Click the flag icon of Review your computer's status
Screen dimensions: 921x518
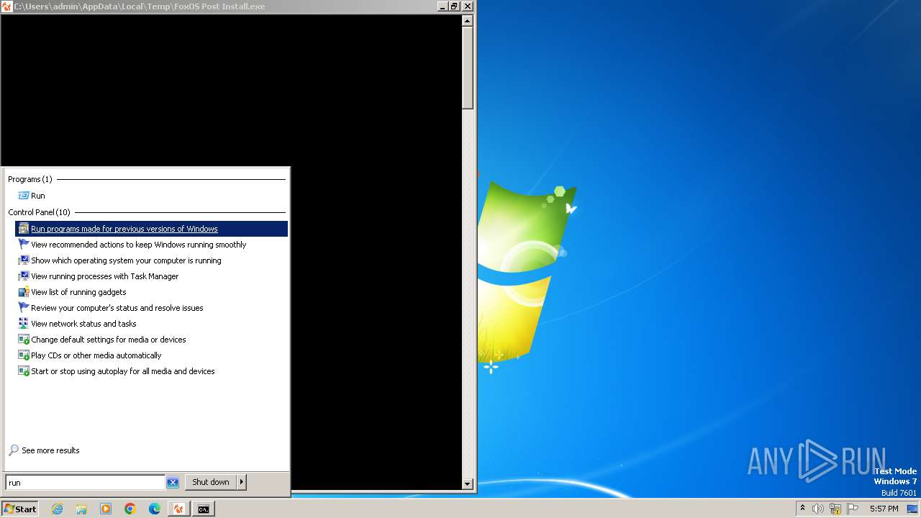tap(24, 308)
